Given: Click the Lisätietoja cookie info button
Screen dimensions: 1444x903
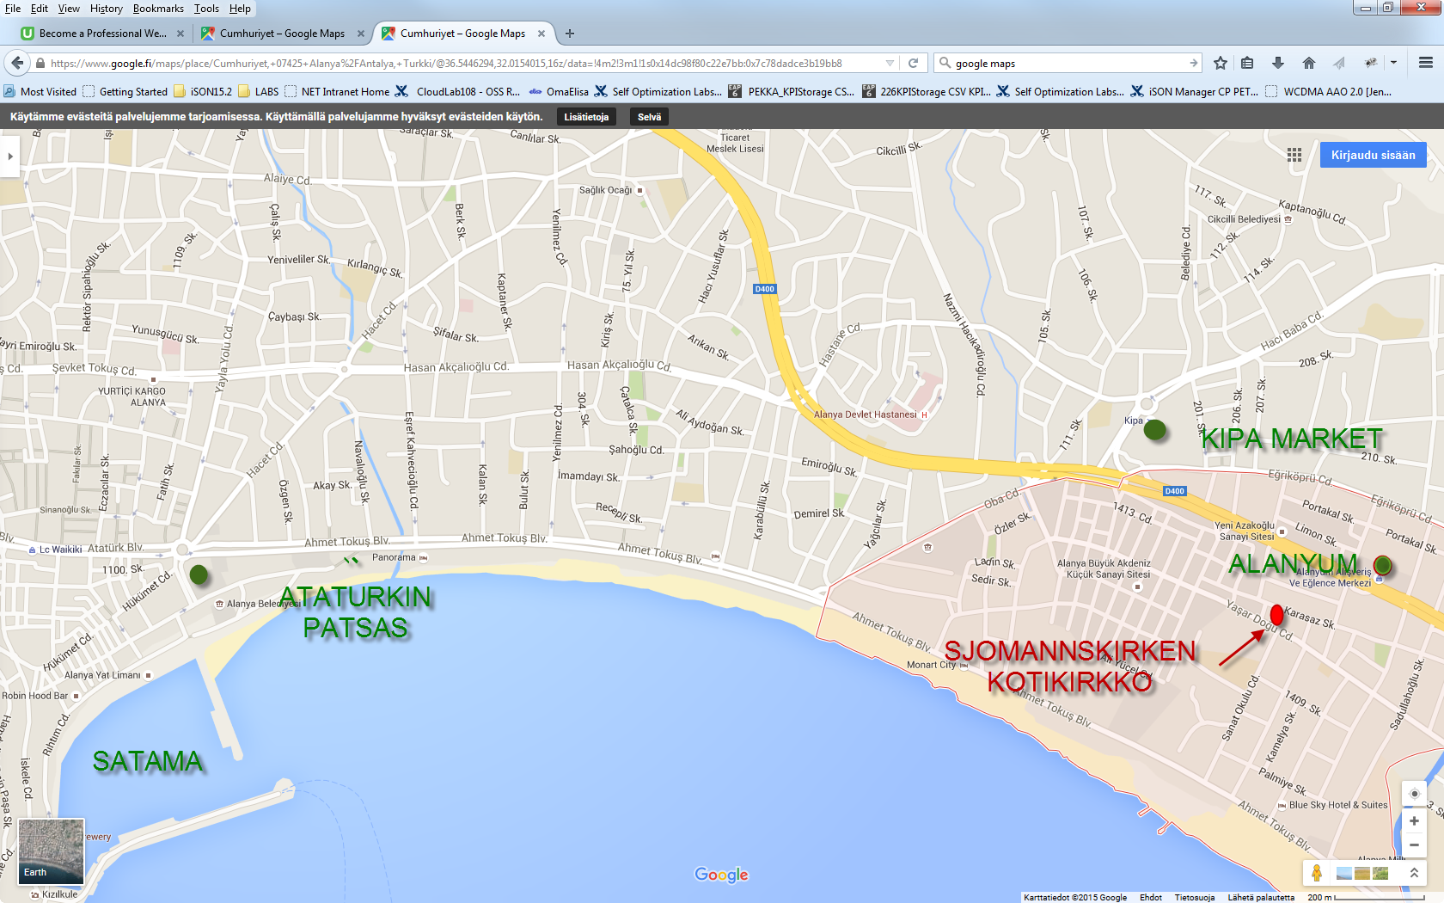Looking at the screenshot, I should (586, 117).
